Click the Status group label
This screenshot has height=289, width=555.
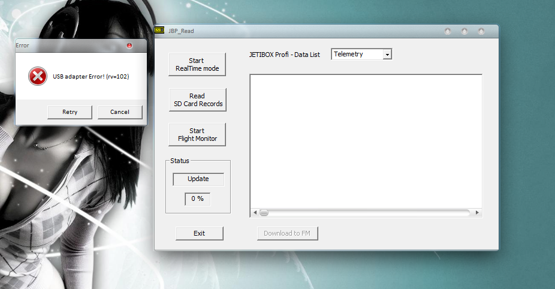tap(180, 161)
